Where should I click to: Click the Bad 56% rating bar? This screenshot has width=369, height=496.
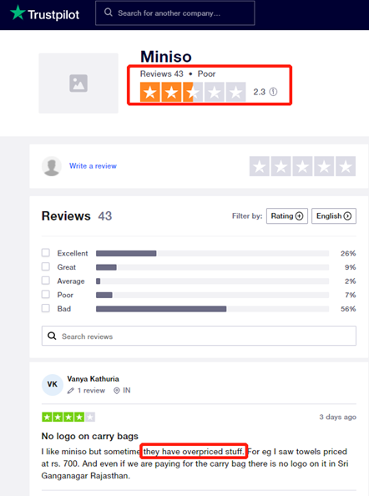click(213, 309)
